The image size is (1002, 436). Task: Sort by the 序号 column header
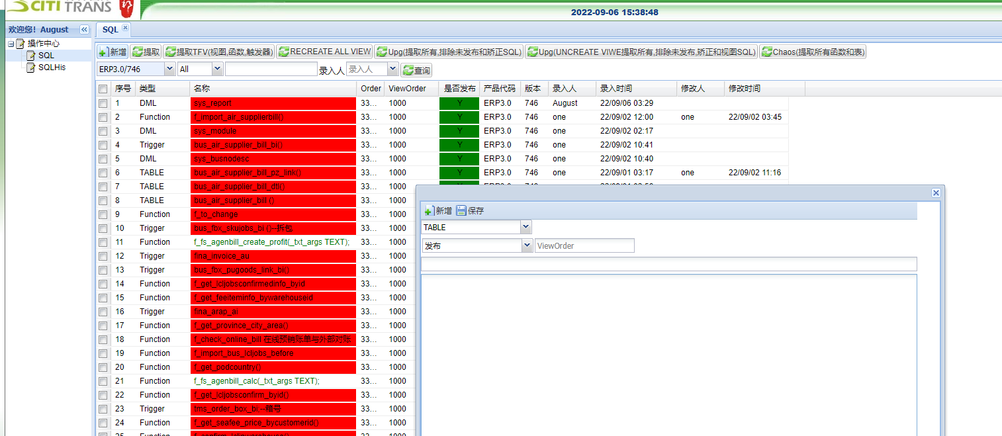(123, 89)
